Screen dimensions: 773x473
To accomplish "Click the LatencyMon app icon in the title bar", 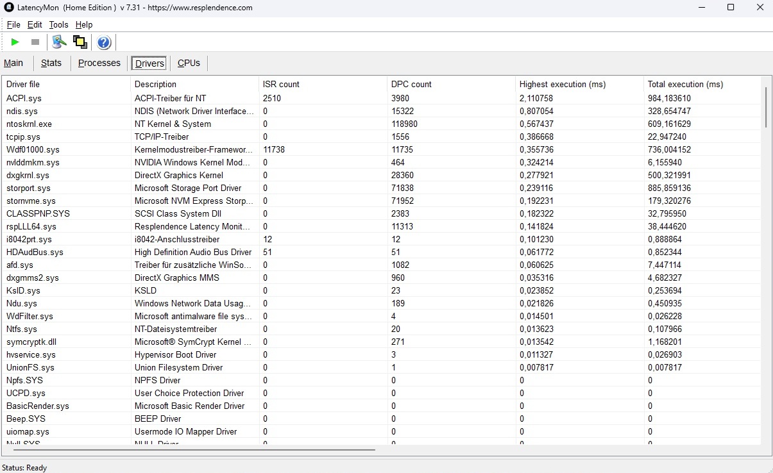I will [x=9, y=8].
